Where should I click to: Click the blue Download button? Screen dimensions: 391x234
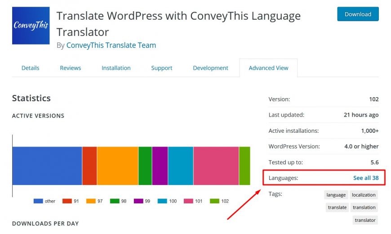coord(358,14)
